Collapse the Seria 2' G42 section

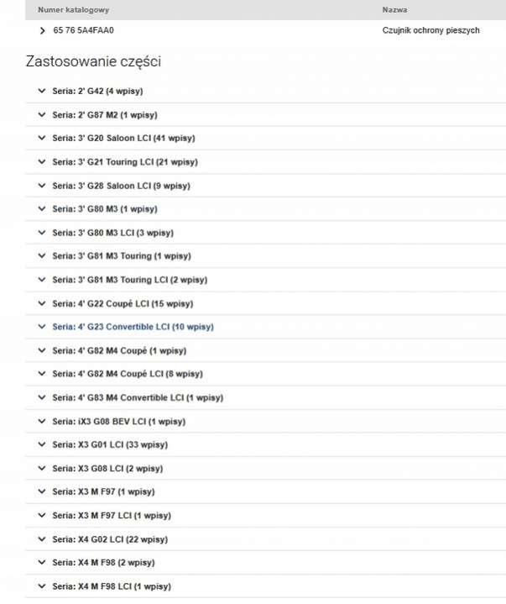click(x=40, y=91)
